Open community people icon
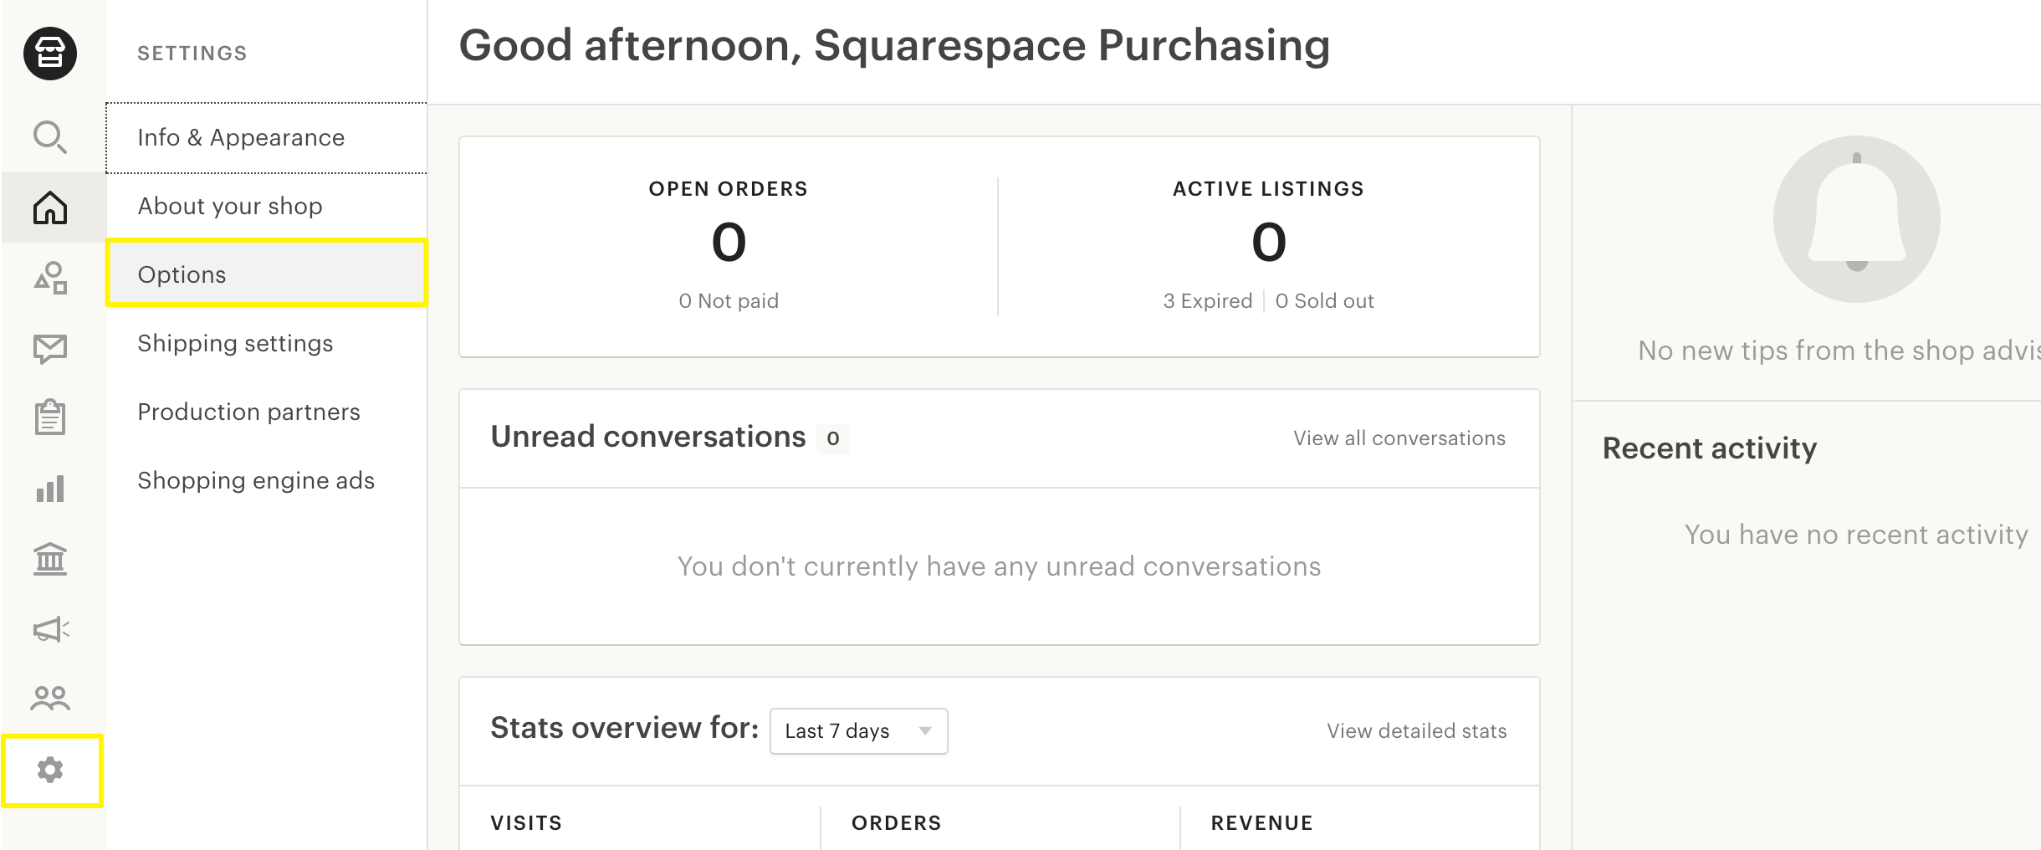The image size is (2041, 850). click(50, 698)
